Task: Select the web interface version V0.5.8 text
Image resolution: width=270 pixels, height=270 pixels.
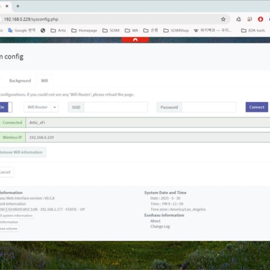Action: (x=27, y=198)
